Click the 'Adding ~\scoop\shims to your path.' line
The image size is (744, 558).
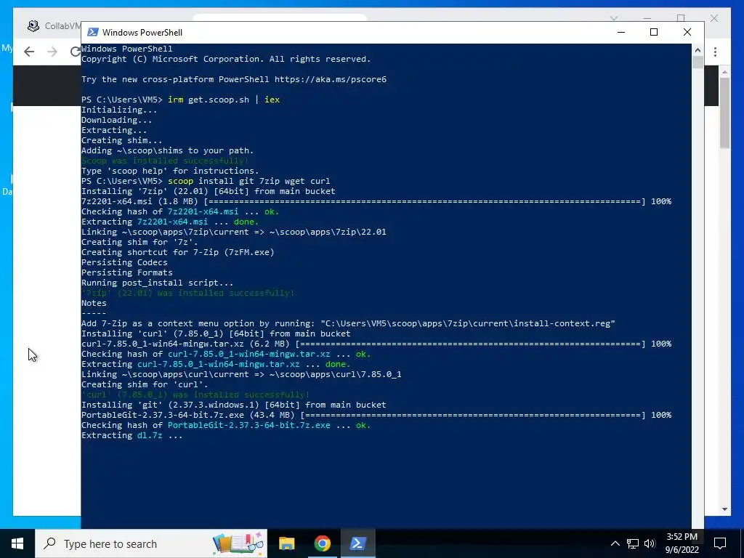(x=168, y=150)
